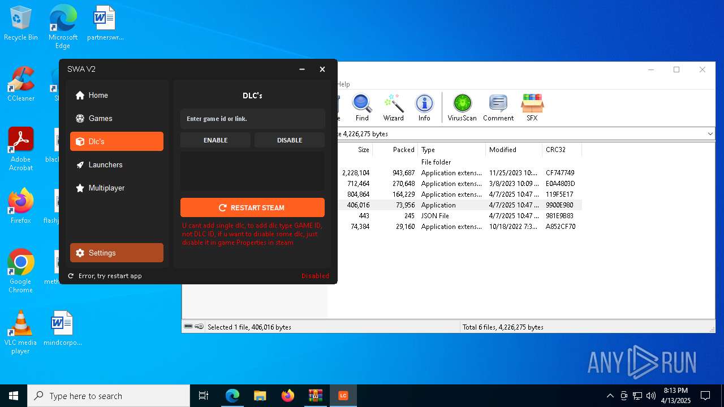Open the Multiplayer section

point(117,188)
